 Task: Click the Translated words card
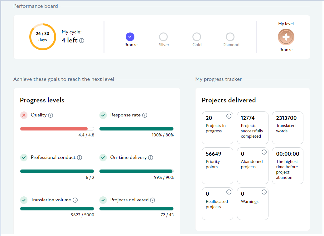288,128
